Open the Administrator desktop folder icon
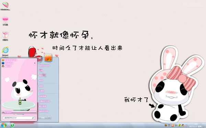This screenshot has height=128, width=206. (5, 6)
